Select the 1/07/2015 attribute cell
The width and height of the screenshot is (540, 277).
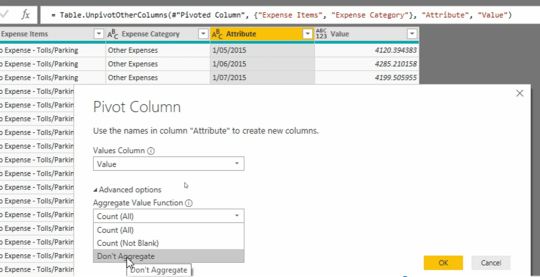[x=263, y=77]
